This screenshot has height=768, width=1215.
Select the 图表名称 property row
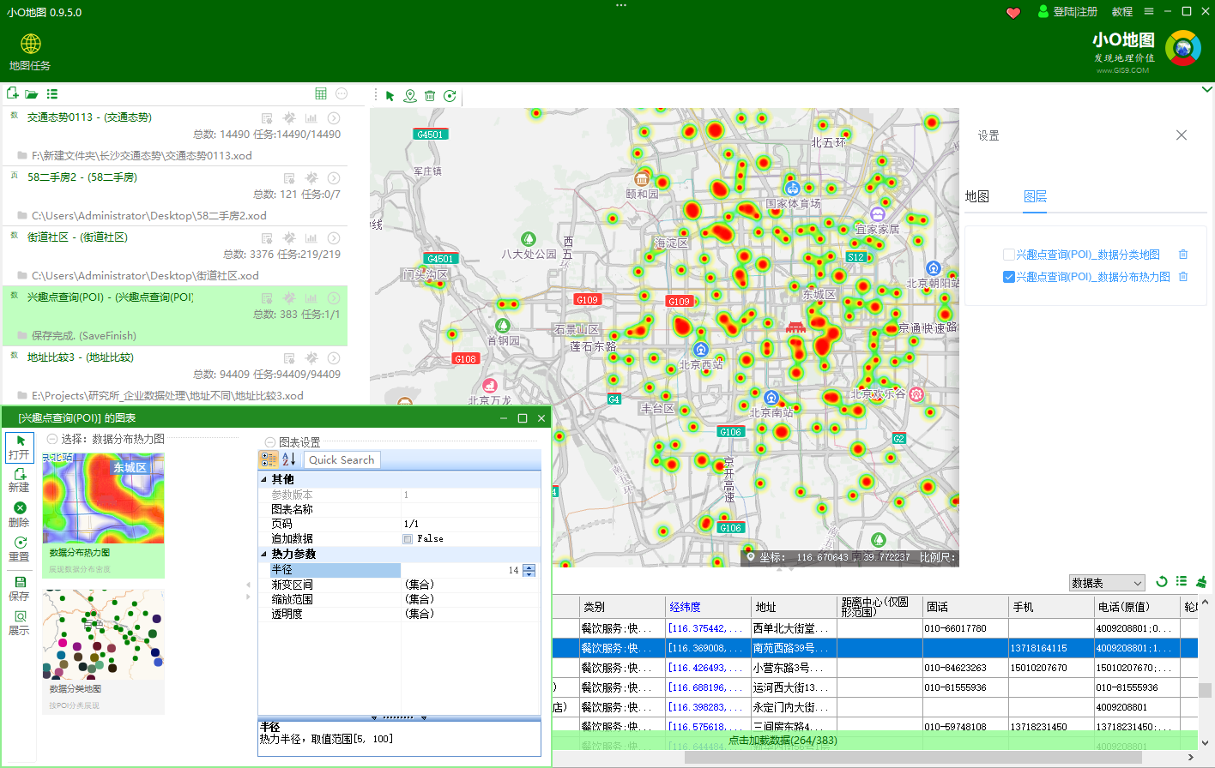click(x=400, y=509)
